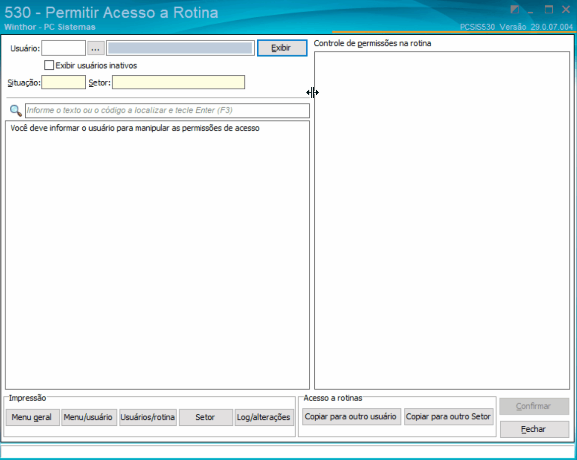Click the Menu/usuário print button

coord(89,417)
